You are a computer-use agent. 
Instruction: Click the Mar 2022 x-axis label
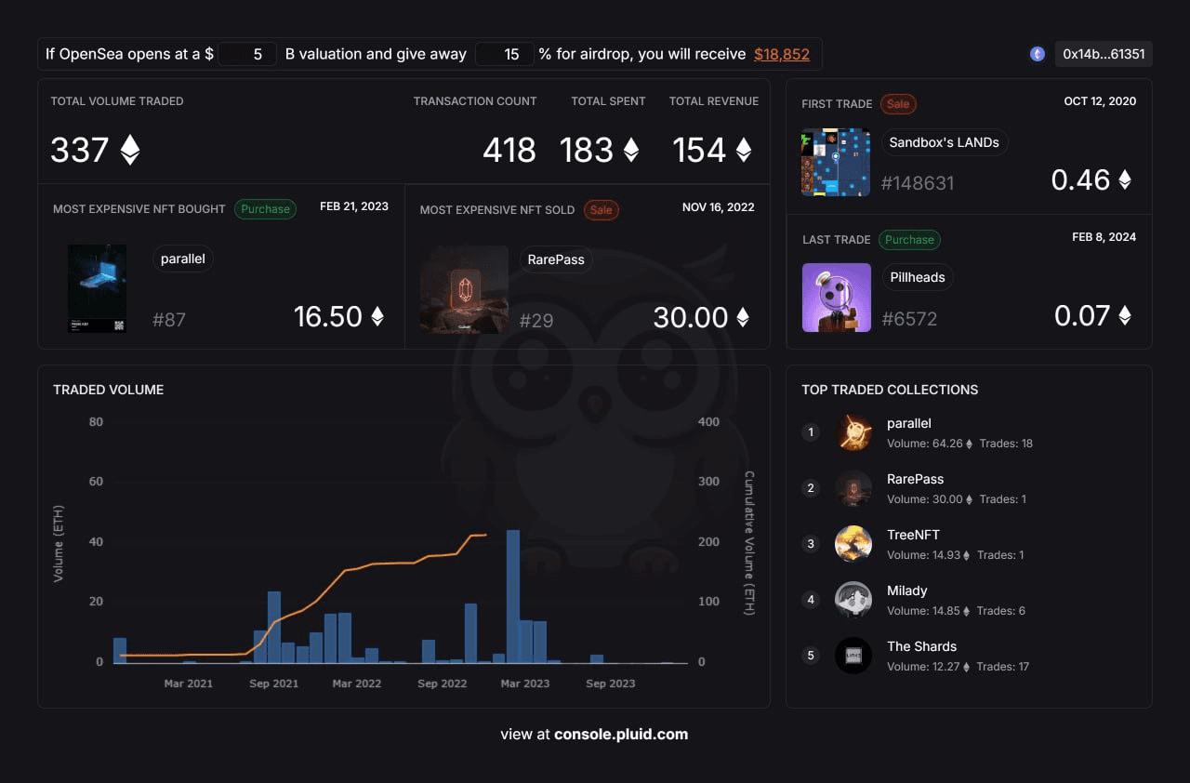[x=357, y=683]
